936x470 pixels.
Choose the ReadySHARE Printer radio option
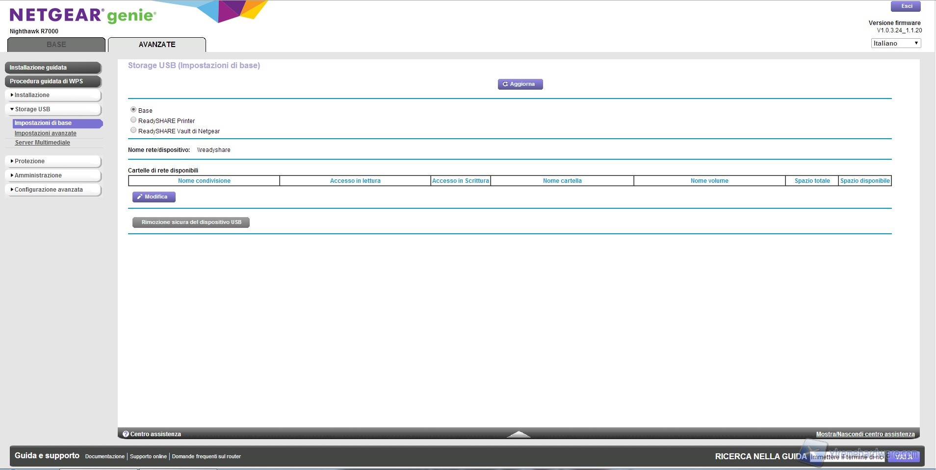pos(133,120)
